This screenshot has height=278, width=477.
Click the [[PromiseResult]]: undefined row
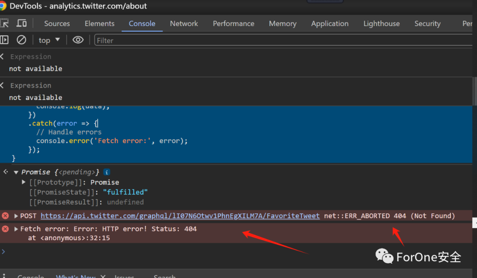[x=87, y=202]
